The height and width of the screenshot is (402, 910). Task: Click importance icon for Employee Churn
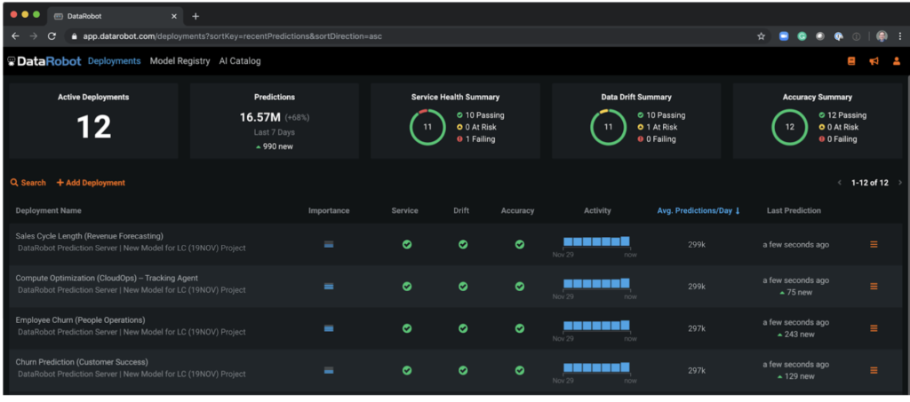329,328
